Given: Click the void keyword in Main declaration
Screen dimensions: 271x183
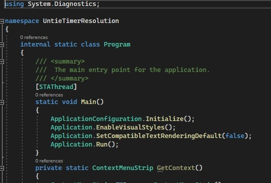Looking at the screenshot, I should [69, 102].
